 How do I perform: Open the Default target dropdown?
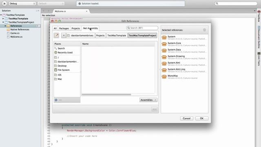coord(51,4)
